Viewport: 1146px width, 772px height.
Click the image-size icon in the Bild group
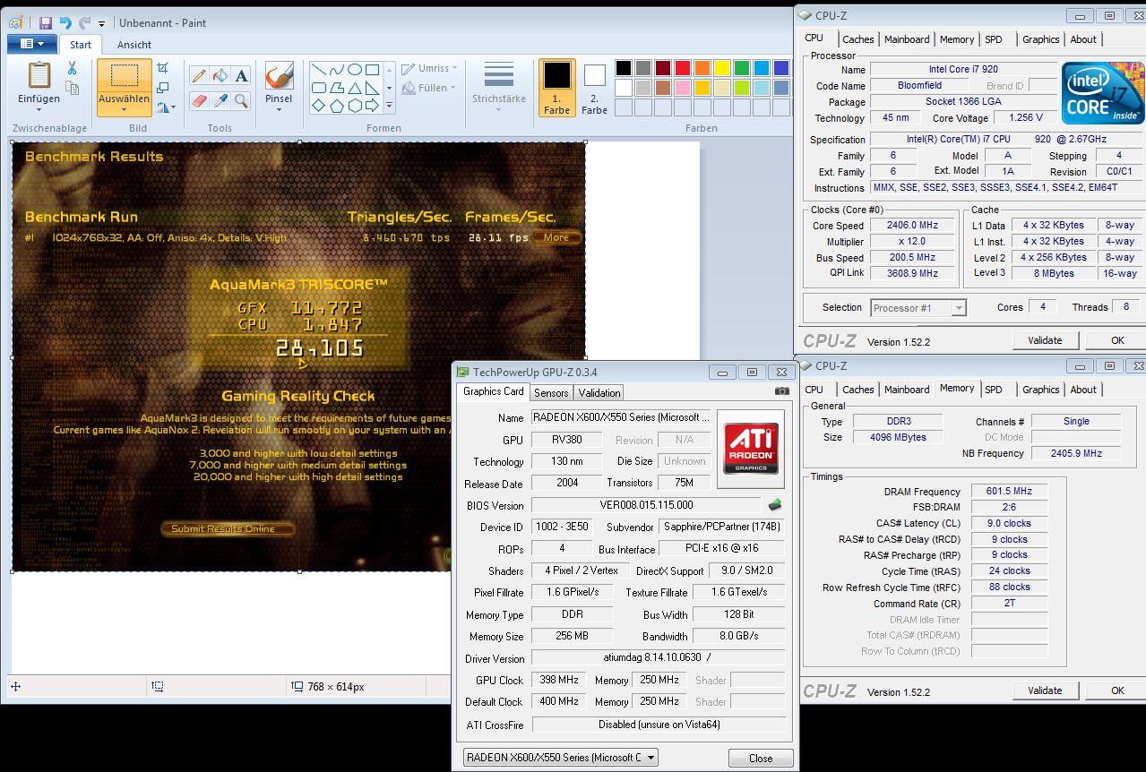click(162, 88)
